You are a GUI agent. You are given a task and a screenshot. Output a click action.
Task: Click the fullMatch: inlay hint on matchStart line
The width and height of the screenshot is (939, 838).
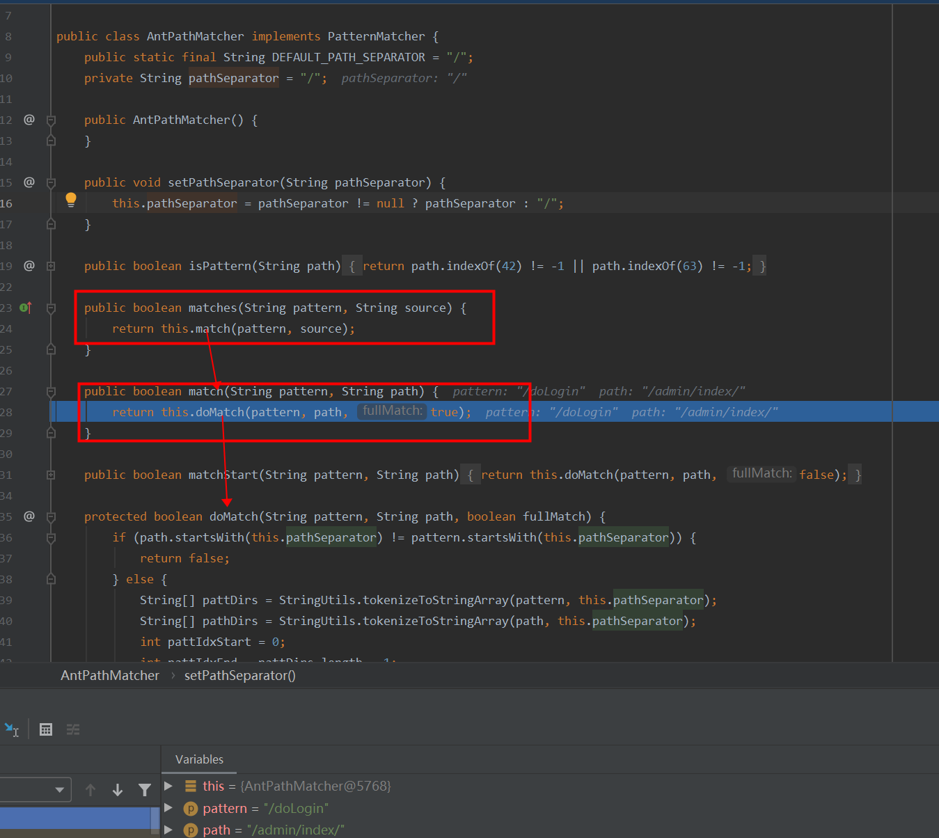[762, 473]
